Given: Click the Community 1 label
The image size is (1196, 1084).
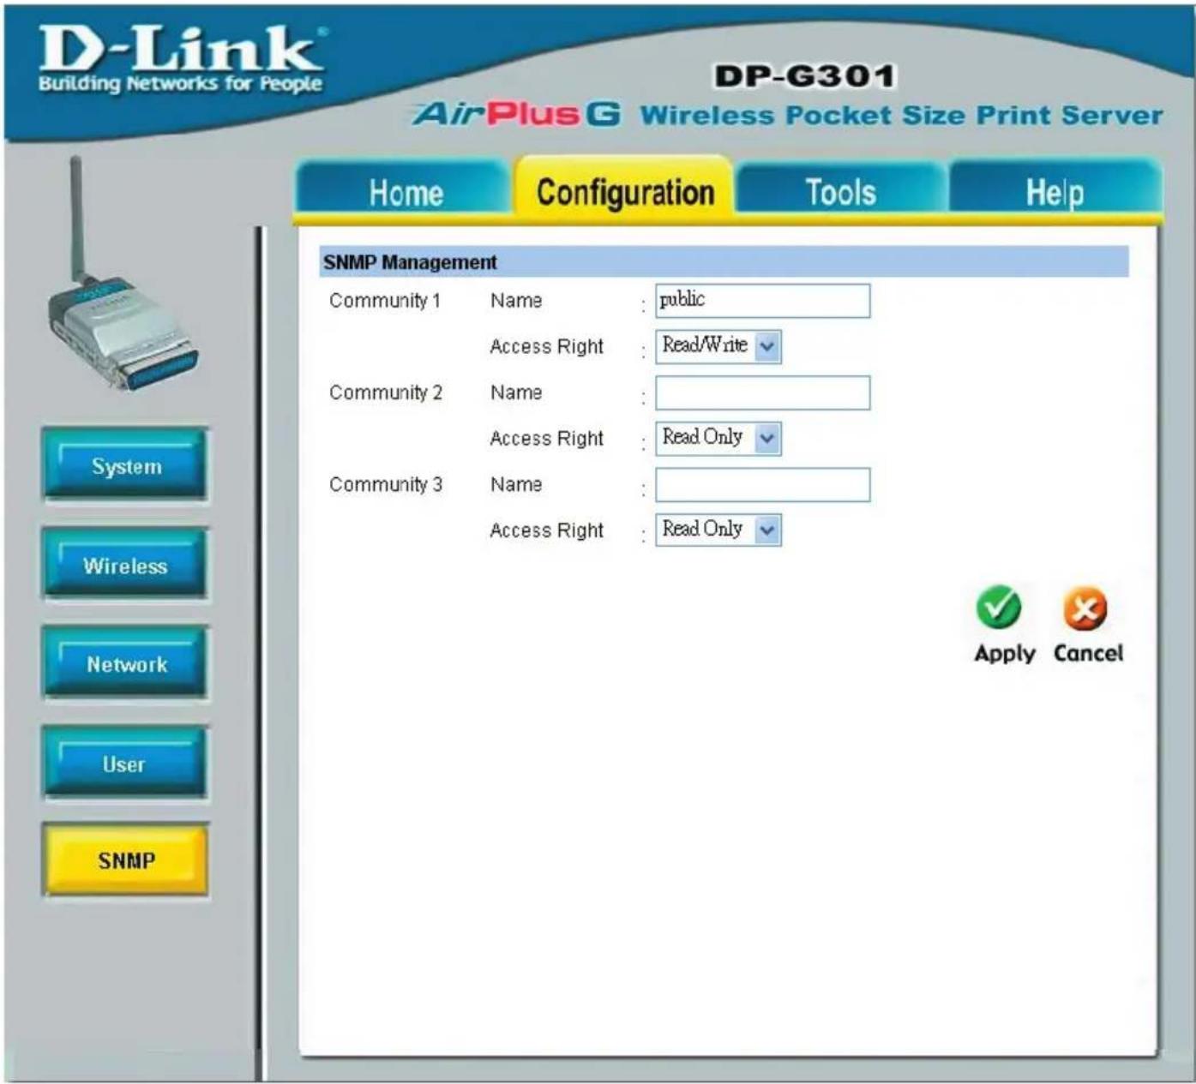Looking at the screenshot, I should tap(385, 301).
